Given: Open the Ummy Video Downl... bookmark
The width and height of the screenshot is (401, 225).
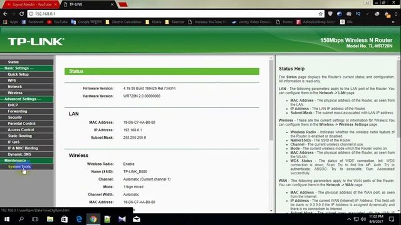Looking at the screenshot, I should [251, 22].
